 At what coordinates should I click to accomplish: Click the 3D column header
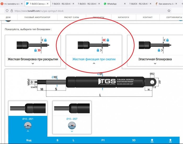[x=134, y=140]
